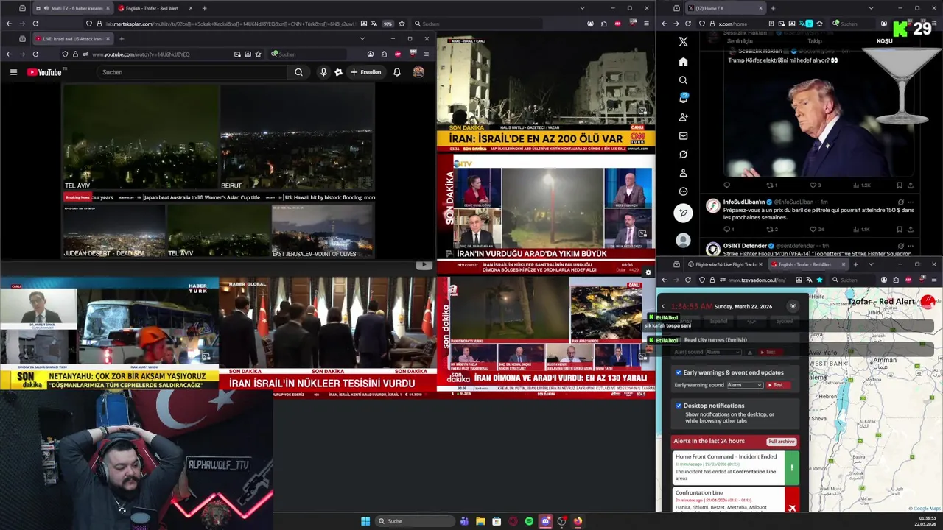943x530 pixels.
Task: Open X notifications bell with badge
Action: 683,99
